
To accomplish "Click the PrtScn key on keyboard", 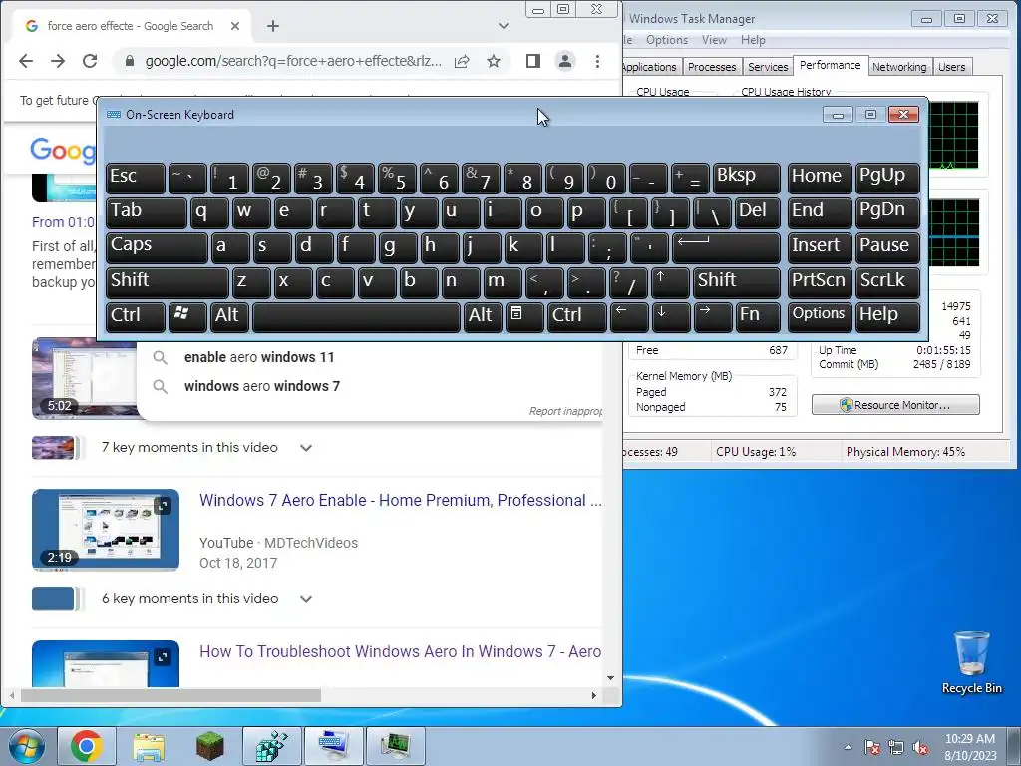I will [x=820, y=282].
